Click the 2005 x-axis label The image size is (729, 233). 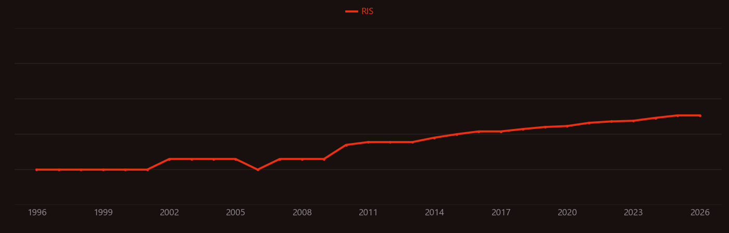[x=236, y=213]
